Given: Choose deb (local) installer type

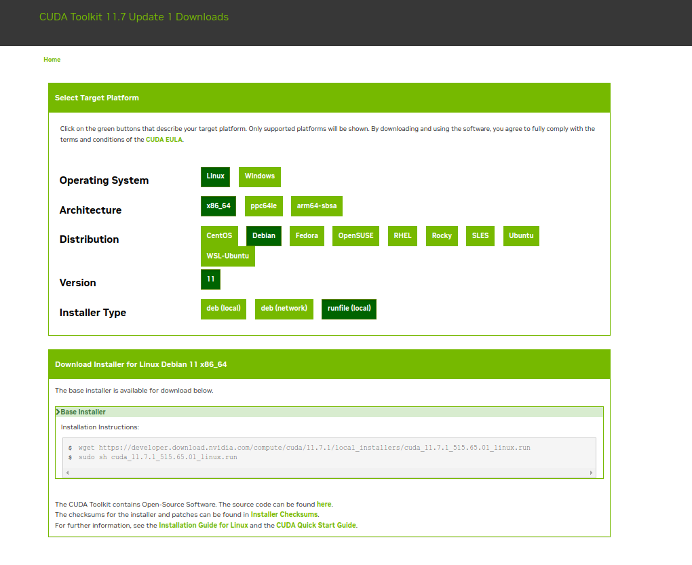Looking at the screenshot, I should tap(223, 309).
